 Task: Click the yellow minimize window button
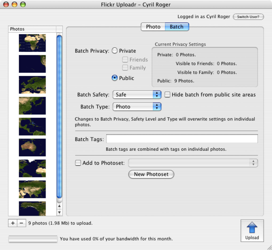(14, 4)
